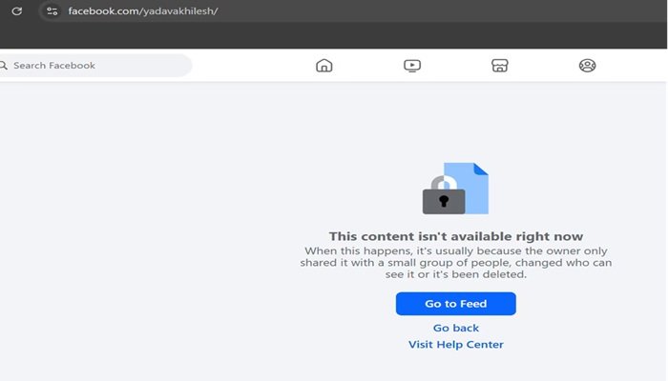Screen dimensions: 668x381
Task: Open site information icon beside the URL
Action: coord(52,11)
